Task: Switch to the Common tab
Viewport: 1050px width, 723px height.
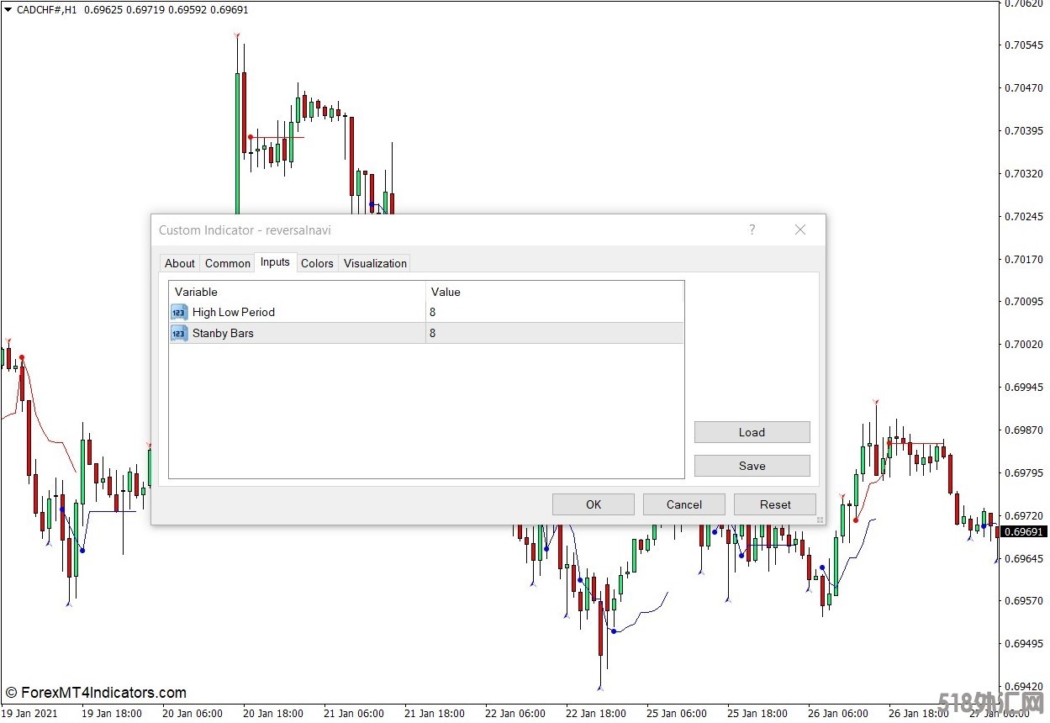Action: point(228,263)
